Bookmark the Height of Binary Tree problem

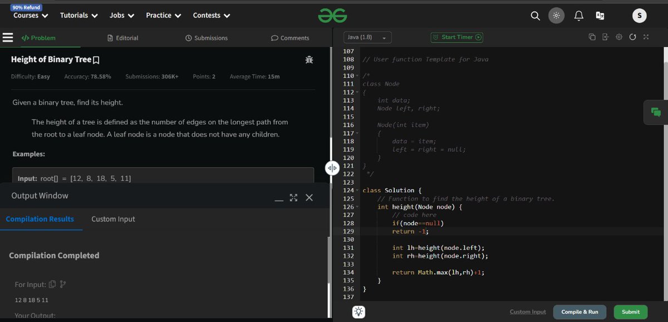coord(96,60)
